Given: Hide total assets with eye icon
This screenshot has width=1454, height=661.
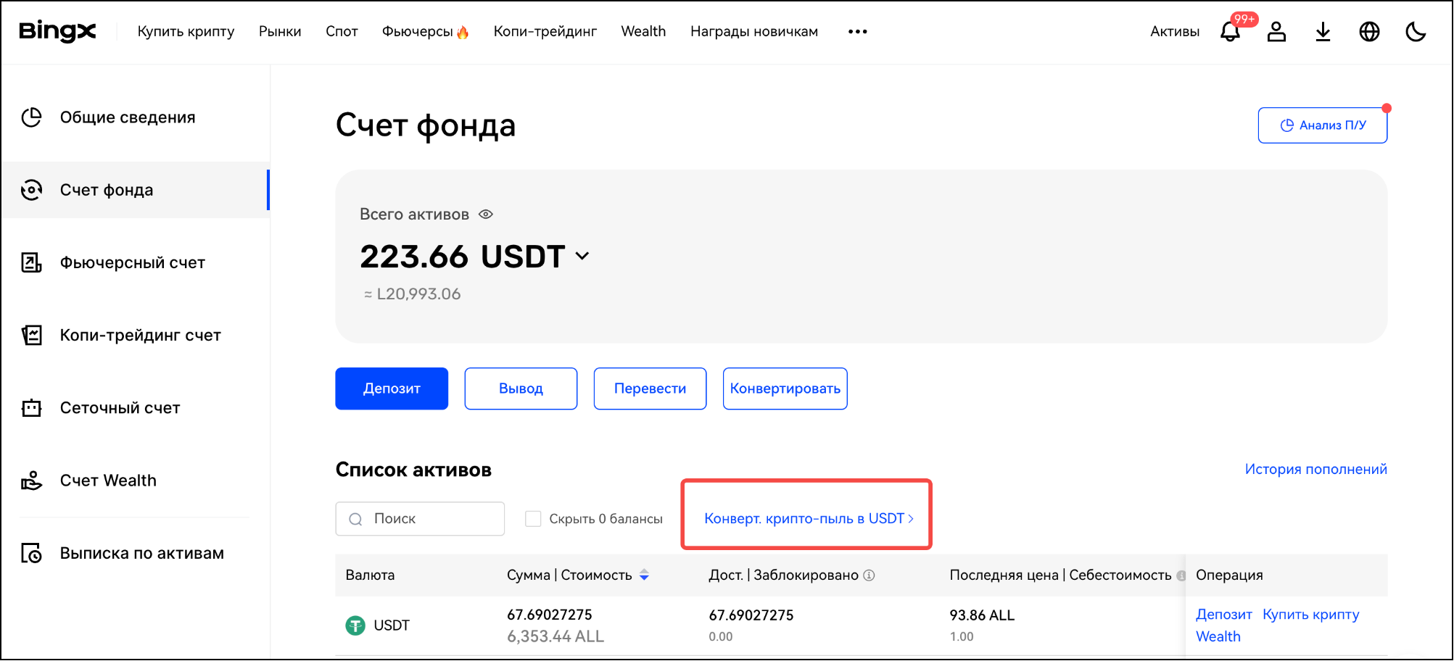Looking at the screenshot, I should (x=486, y=215).
